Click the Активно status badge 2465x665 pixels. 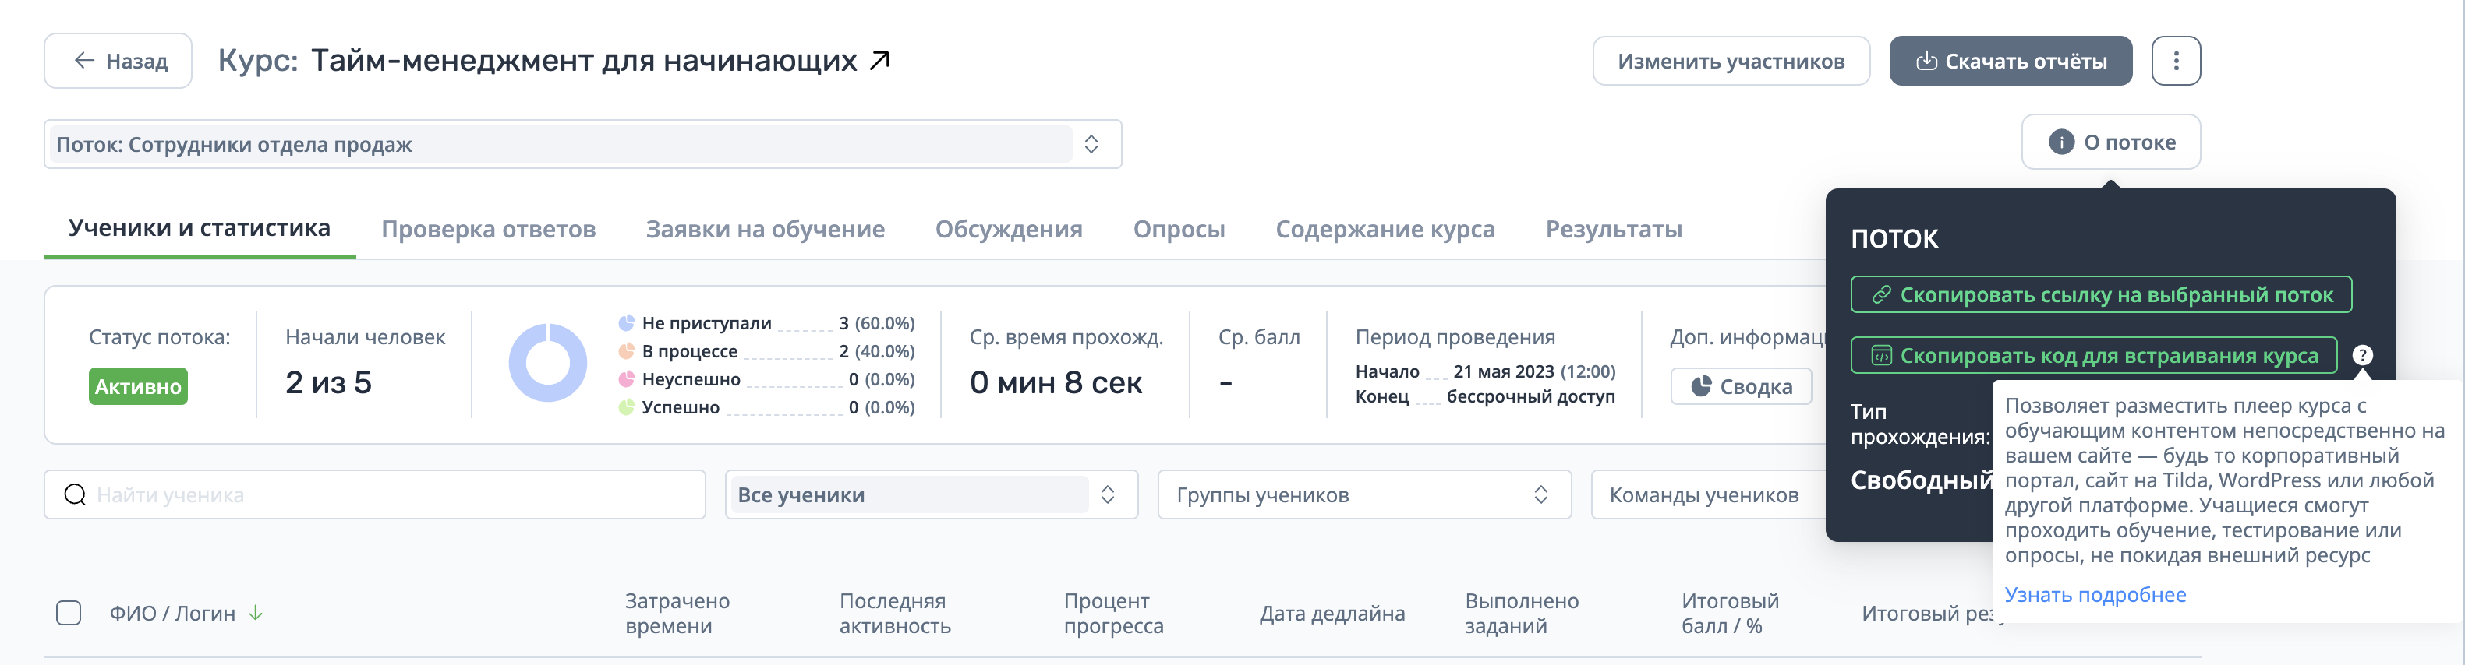pyautogui.click(x=138, y=387)
